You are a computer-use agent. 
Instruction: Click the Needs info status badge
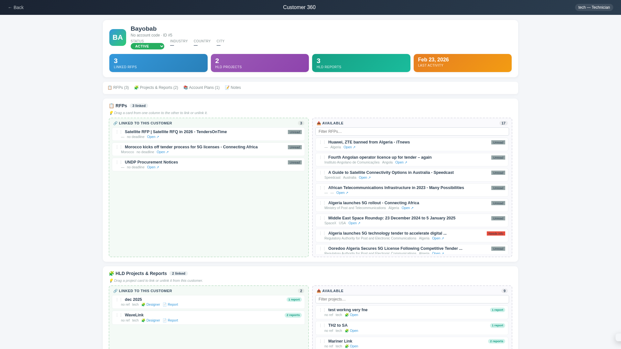[x=496, y=234]
